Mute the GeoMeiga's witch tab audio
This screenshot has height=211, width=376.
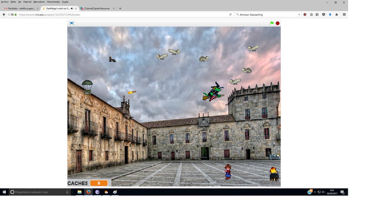(72, 8)
